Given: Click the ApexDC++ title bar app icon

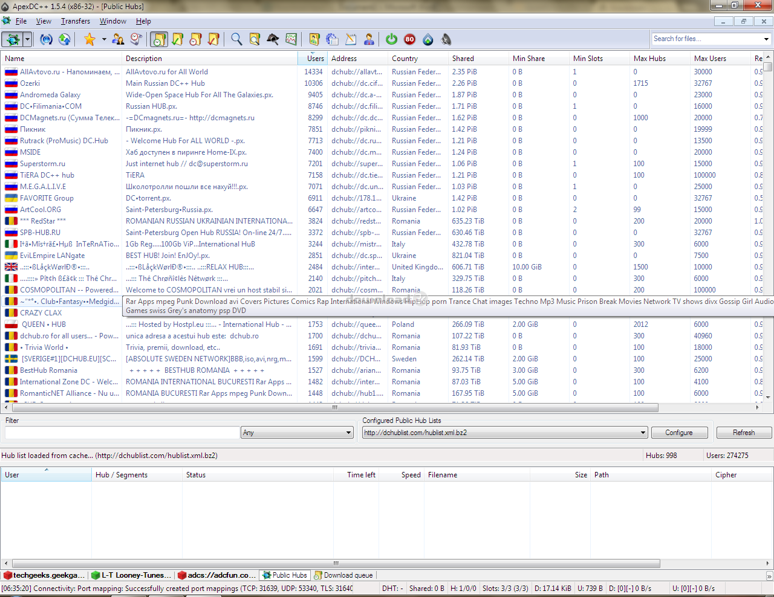Looking at the screenshot, I should click(x=5, y=6).
